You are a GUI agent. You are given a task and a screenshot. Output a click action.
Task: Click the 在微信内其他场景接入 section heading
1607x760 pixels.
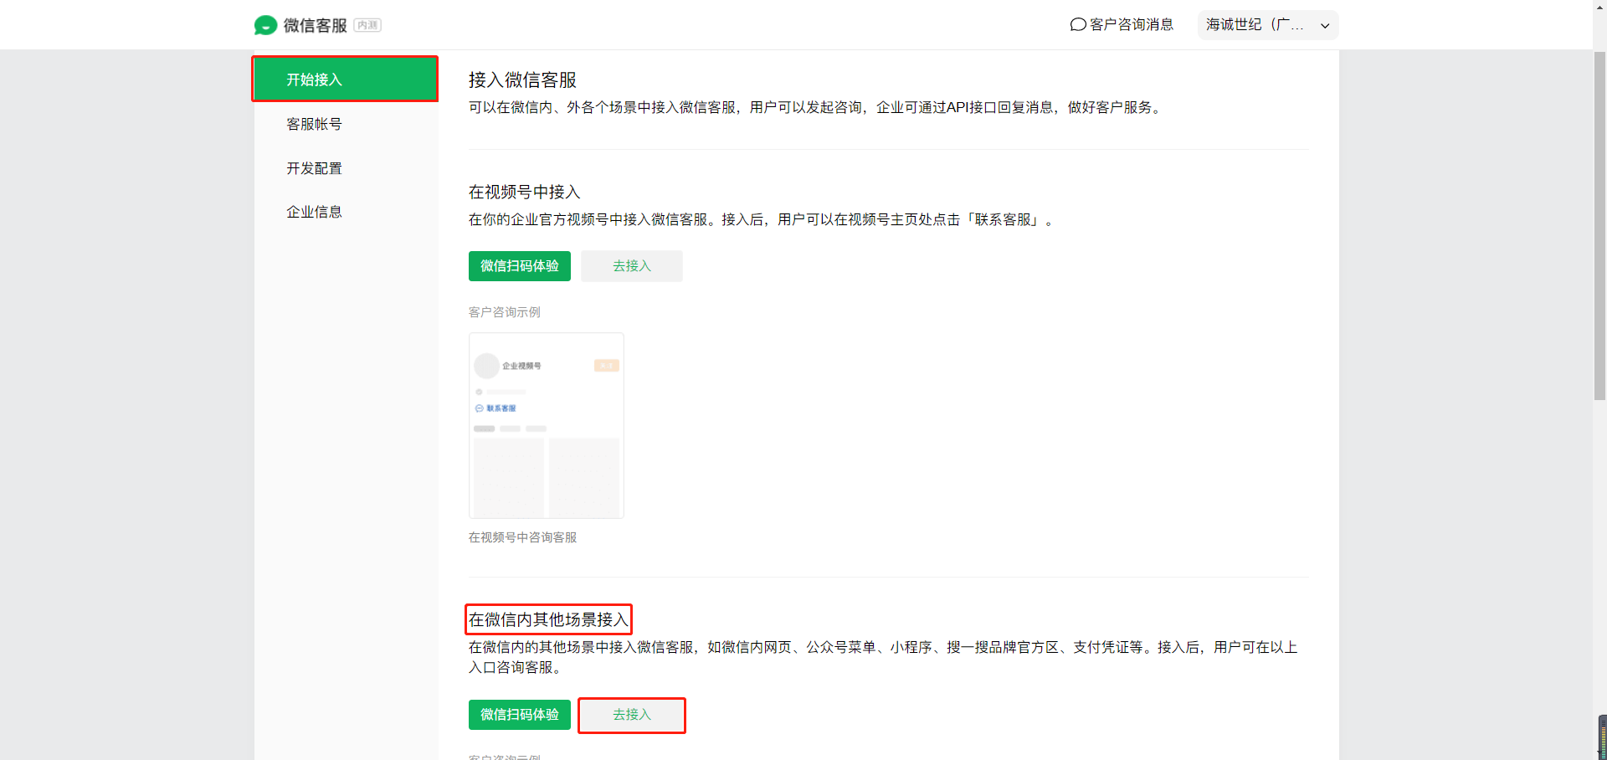[x=548, y=619]
